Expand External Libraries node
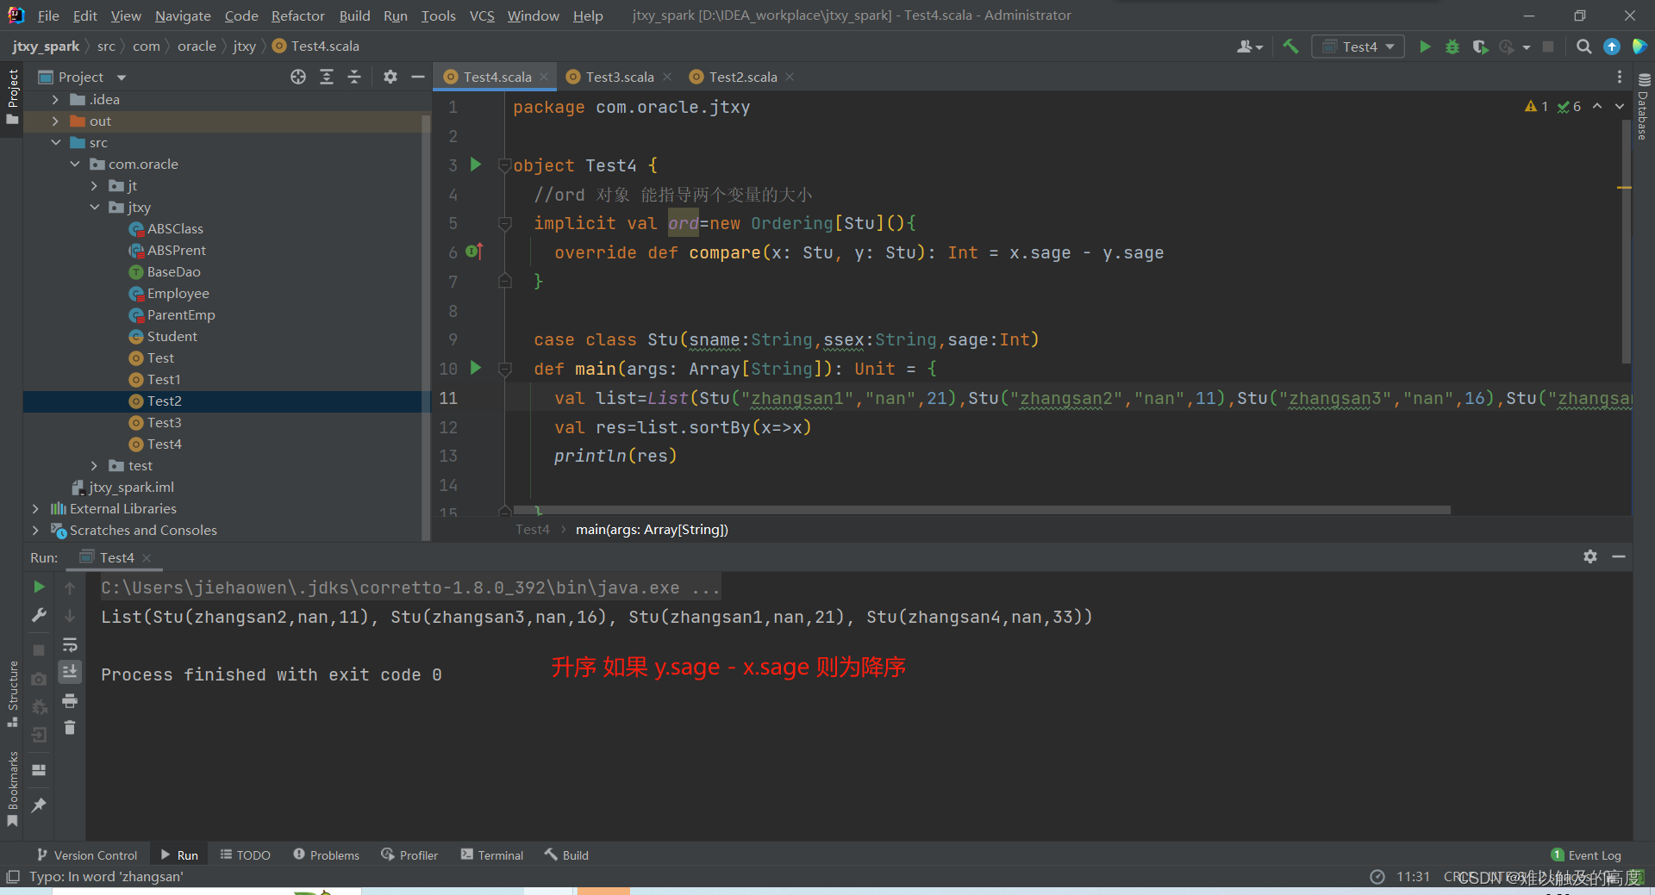 point(35,509)
